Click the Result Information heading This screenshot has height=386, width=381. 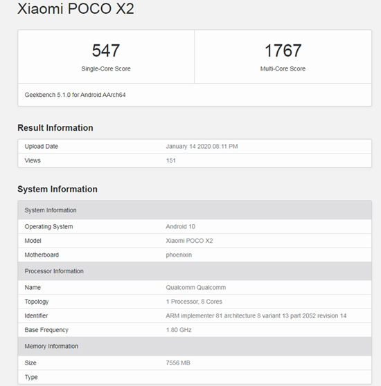click(55, 128)
